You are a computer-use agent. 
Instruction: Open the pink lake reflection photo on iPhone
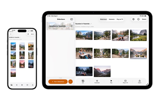(22, 64)
